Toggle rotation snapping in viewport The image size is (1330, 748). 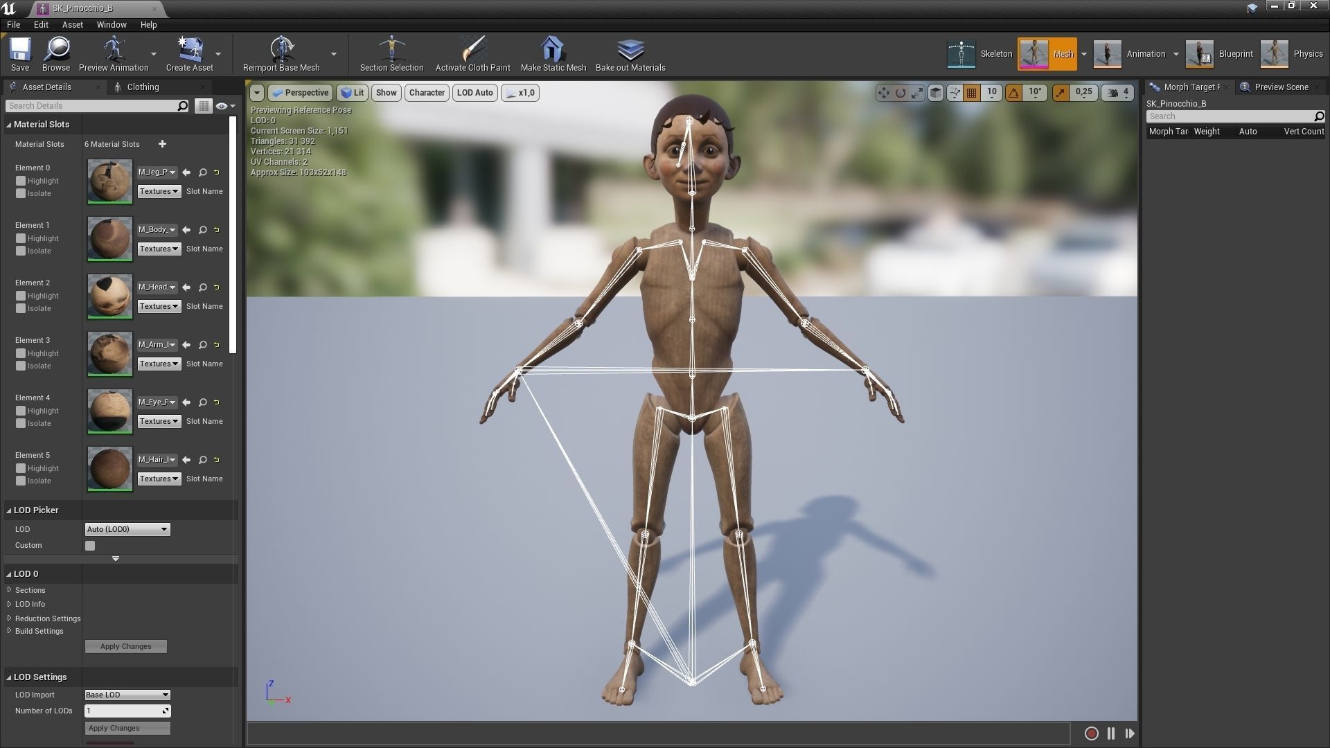1013,93
